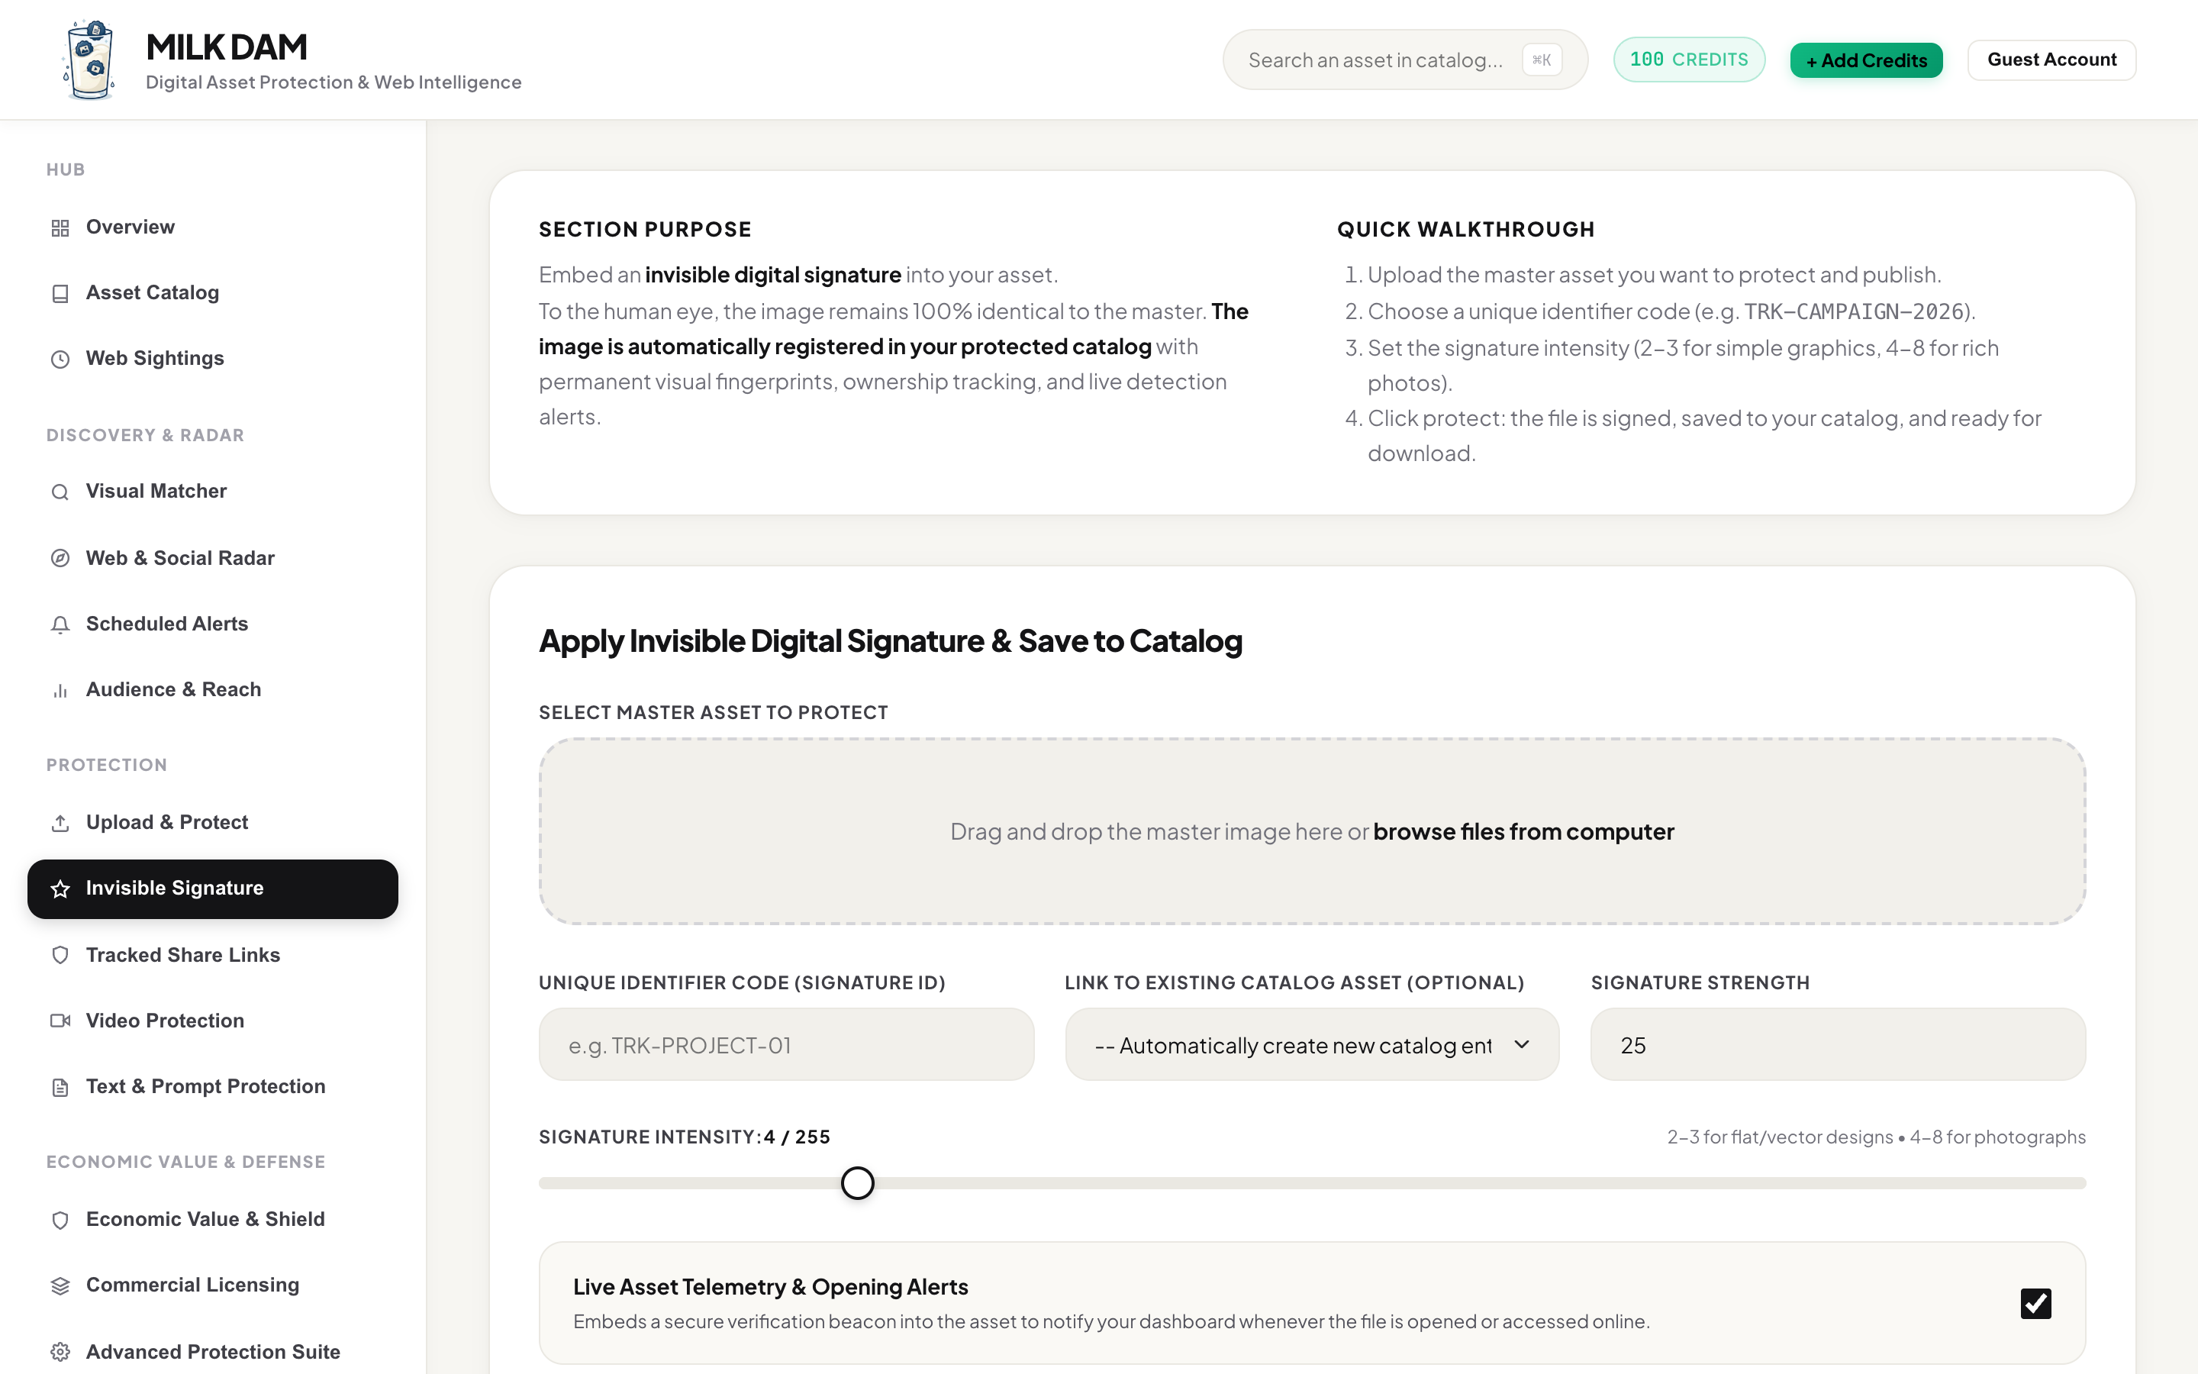Click the 'Apply Invisible Digital Signature & Save to Catalog' heading

click(890, 641)
